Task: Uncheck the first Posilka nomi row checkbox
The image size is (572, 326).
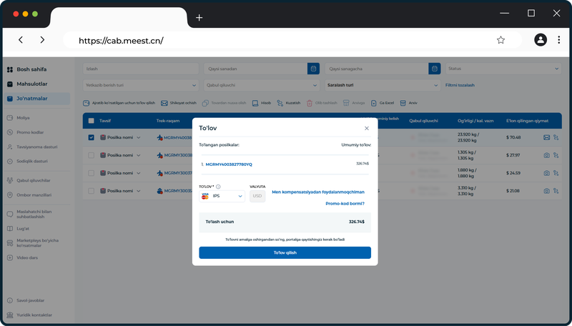Action: 92,137
